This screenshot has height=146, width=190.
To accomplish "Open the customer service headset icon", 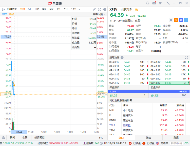I will [148, 3].
